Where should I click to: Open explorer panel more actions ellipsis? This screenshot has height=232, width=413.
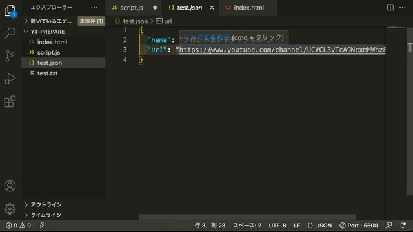[94, 8]
